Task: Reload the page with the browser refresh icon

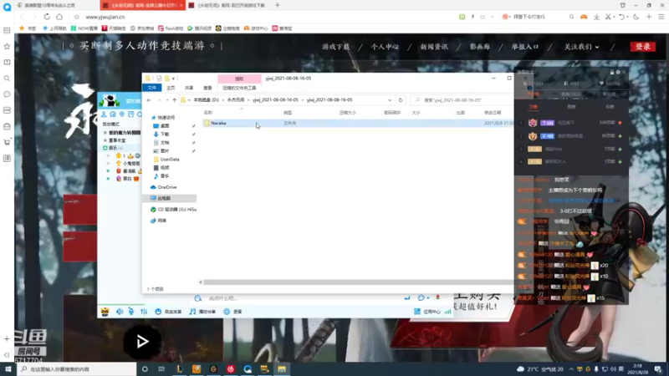Action: click(x=47, y=17)
